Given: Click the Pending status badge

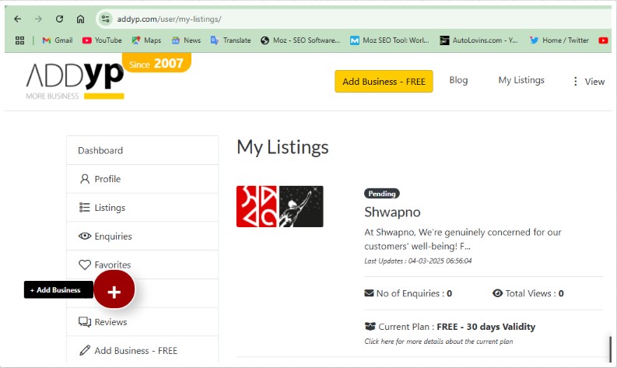Looking at the screenshot, I should point(382,194).
